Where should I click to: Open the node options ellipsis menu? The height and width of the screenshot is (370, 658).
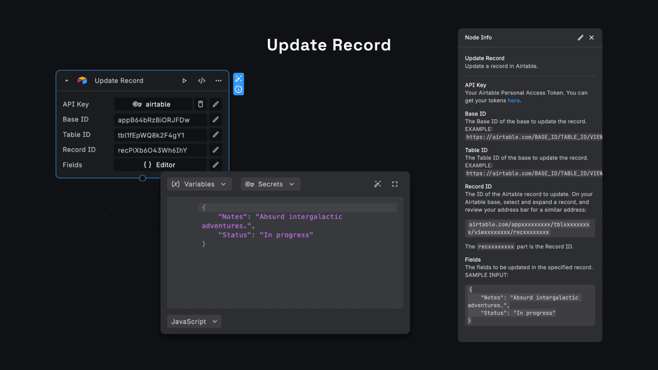point(218,81)
